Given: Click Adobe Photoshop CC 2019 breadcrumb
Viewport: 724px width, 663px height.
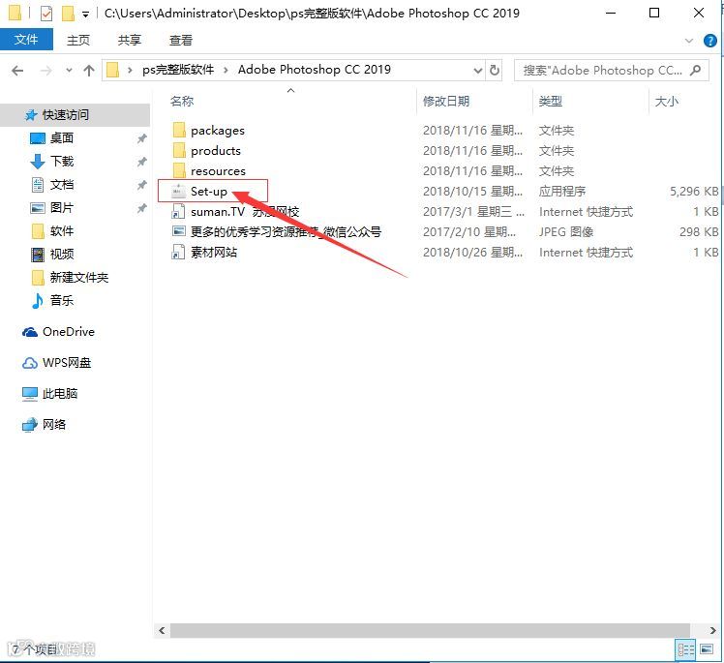Looking at the screenshot, I should click(x=314, y=70).
